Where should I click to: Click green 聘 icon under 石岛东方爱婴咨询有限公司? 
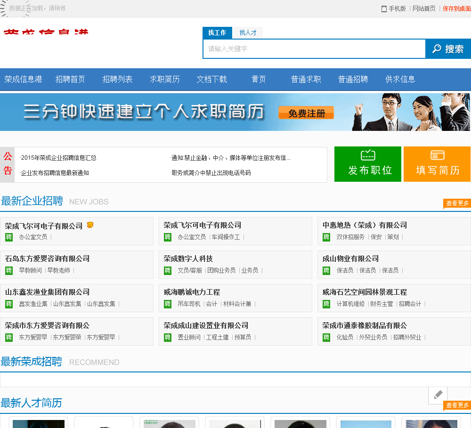click(x=8, y=271)
